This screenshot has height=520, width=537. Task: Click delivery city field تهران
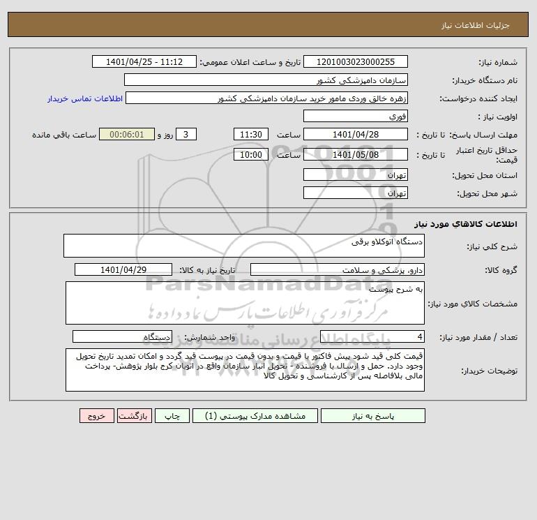356,193
